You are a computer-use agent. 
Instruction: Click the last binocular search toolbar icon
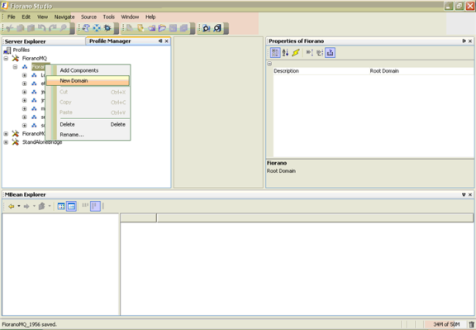click(x=217, y=28)
